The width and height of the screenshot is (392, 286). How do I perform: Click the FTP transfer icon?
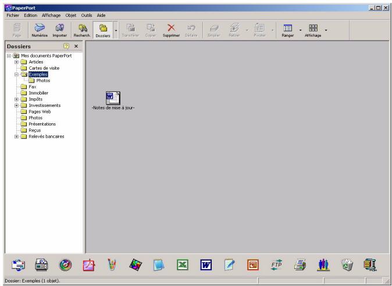pyautogui.click(x=276, y=264)
